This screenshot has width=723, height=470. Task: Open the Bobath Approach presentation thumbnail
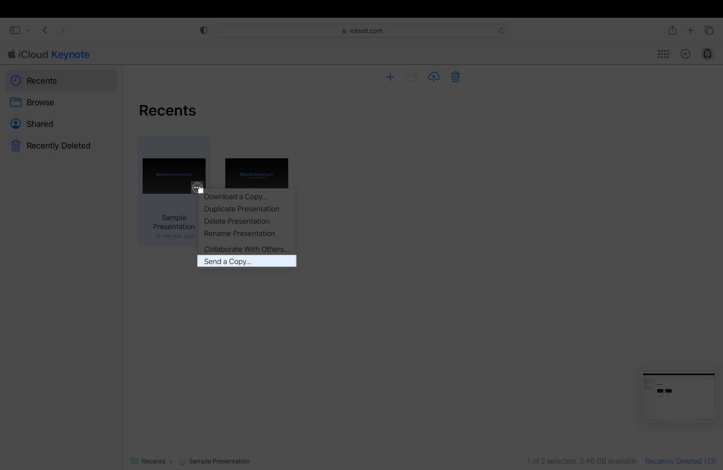pyautogui.click(x=257, y=173)
